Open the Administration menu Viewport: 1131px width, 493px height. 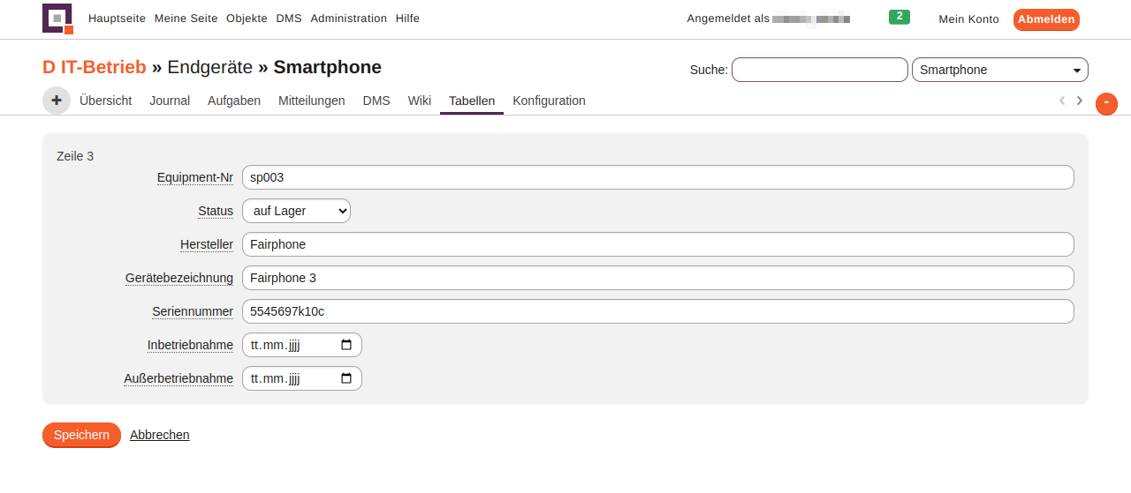click(348, 19)
